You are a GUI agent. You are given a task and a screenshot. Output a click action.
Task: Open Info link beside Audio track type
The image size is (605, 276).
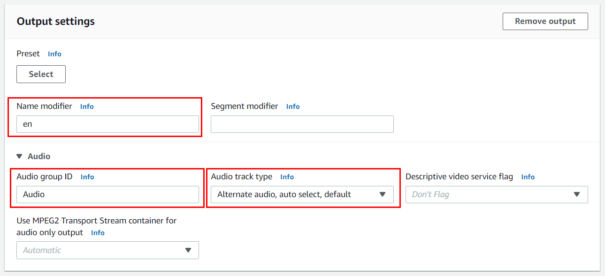coord(287,177)
